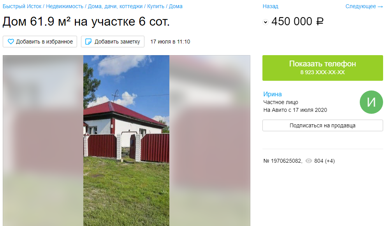387x226 pixels.
Task: Click the heart icon for favorites
Action: tap(11, 42)
